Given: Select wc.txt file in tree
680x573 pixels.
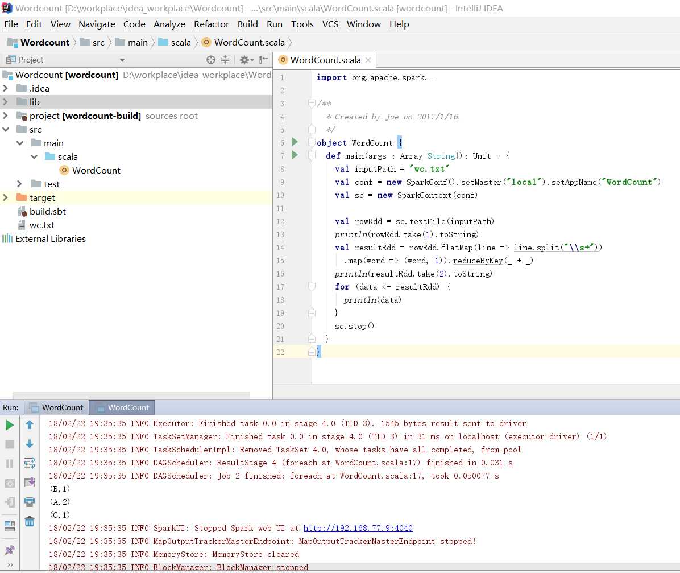Looking at the screenshot, I should pyautogui.click(x=36, y=225).
